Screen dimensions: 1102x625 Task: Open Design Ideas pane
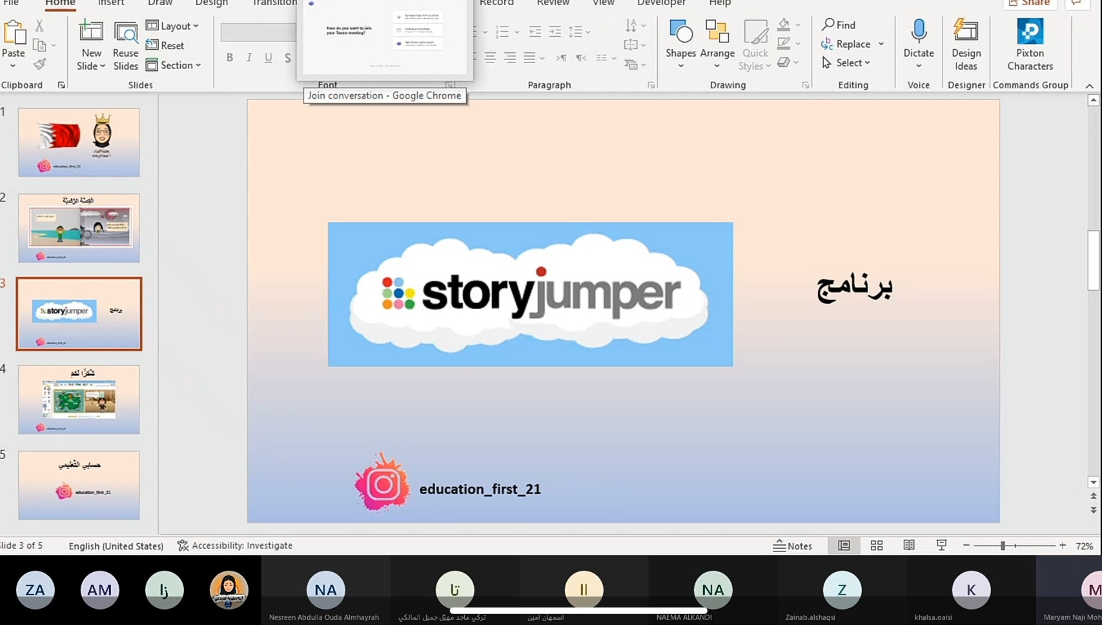[x=966, y=45]
